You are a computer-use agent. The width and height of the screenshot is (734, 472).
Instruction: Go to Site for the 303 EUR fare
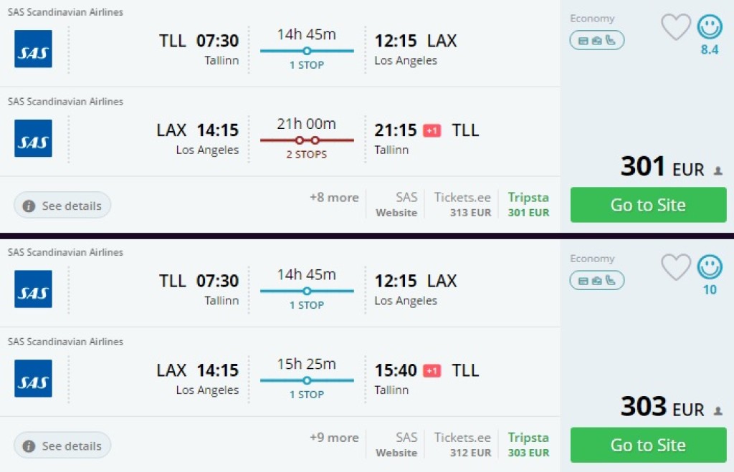[648, 445]
